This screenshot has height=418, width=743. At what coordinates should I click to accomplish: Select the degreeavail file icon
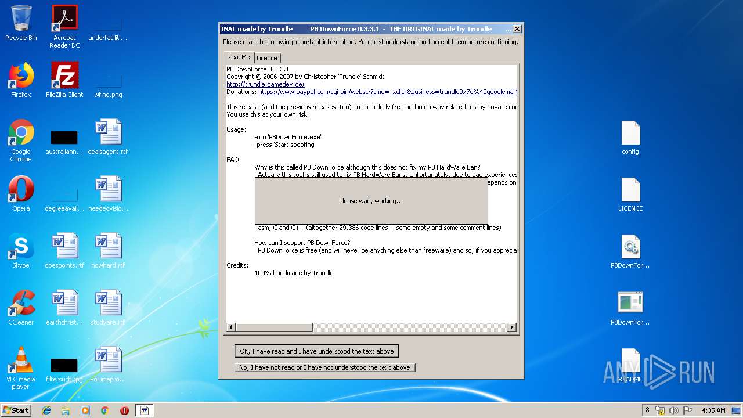(64, 199)
